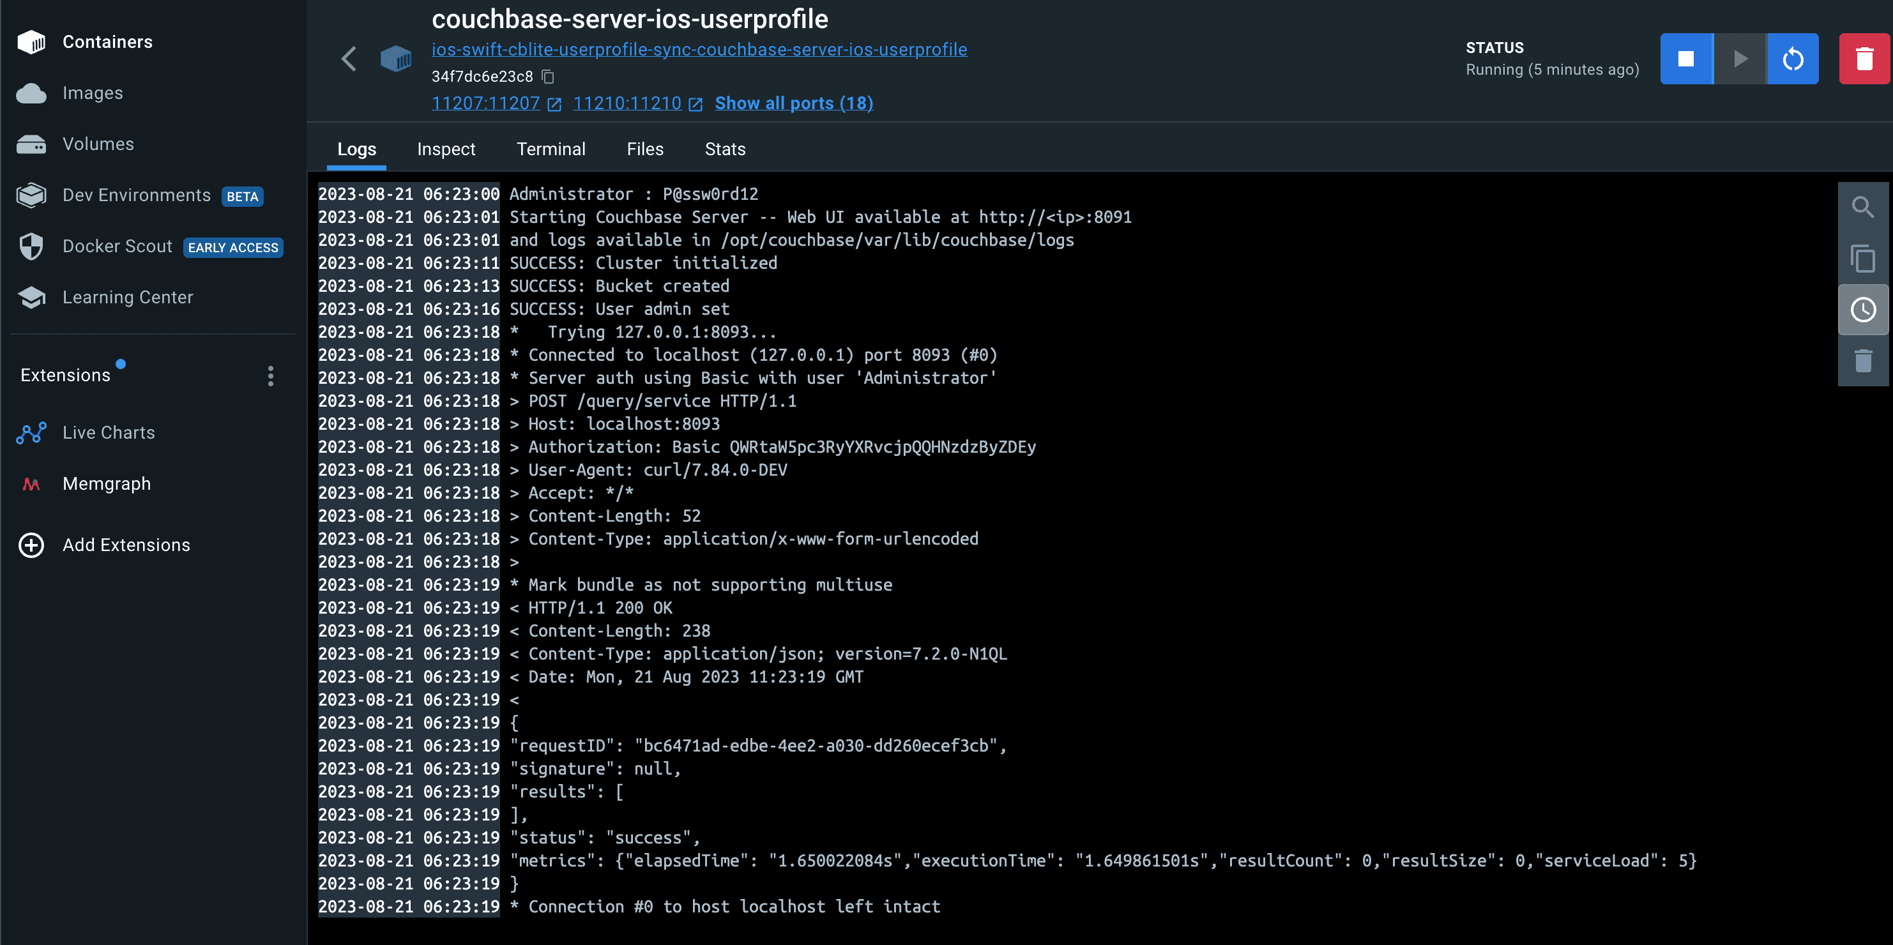The height and width of the screenshot is (945, 1893).
Task: Click the Add Extensions plus icon
Action: (x=31, y=545)
